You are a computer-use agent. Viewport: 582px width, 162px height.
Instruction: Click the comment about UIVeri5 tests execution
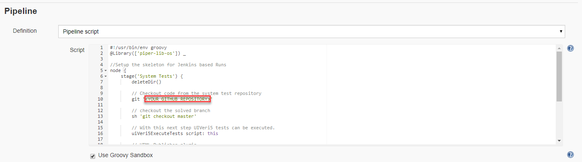(x=203, y=128)
